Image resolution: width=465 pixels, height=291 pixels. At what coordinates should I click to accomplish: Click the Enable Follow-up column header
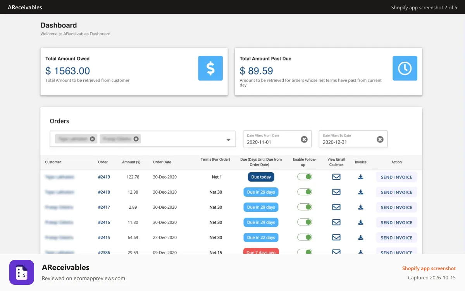pos(305,162)
